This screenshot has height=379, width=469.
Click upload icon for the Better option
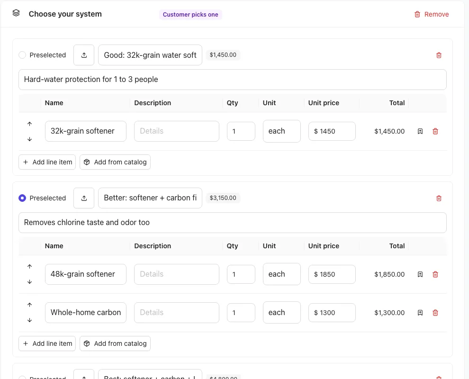coord(84,198)
